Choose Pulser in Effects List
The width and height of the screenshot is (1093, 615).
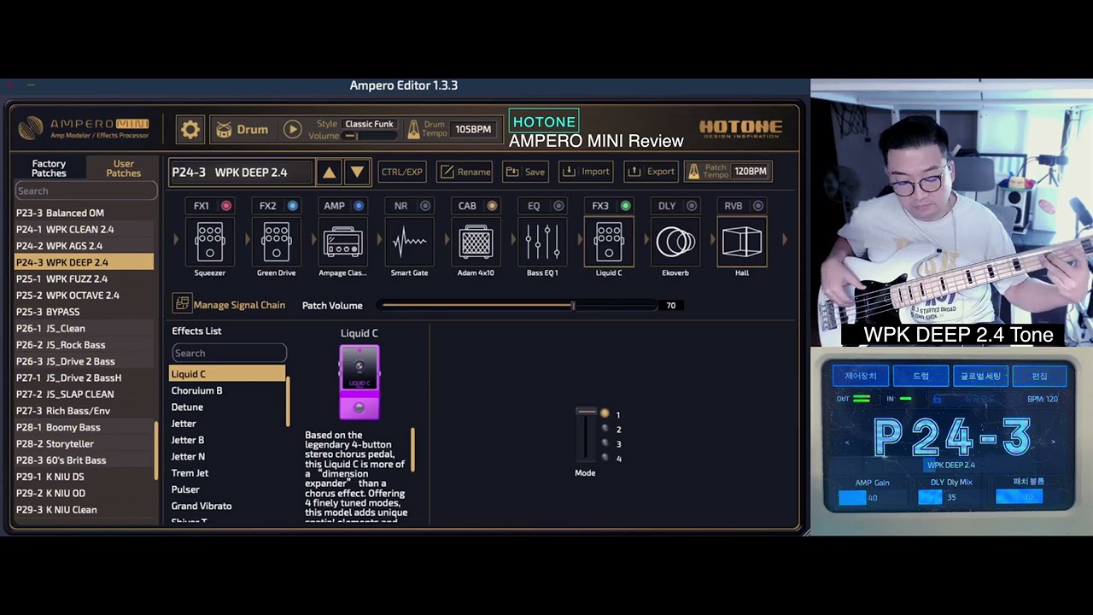tap(227, 489)
